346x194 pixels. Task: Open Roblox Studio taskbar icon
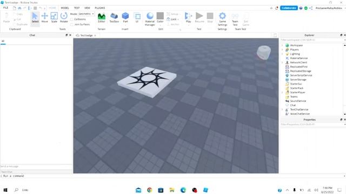click(205, 190)
